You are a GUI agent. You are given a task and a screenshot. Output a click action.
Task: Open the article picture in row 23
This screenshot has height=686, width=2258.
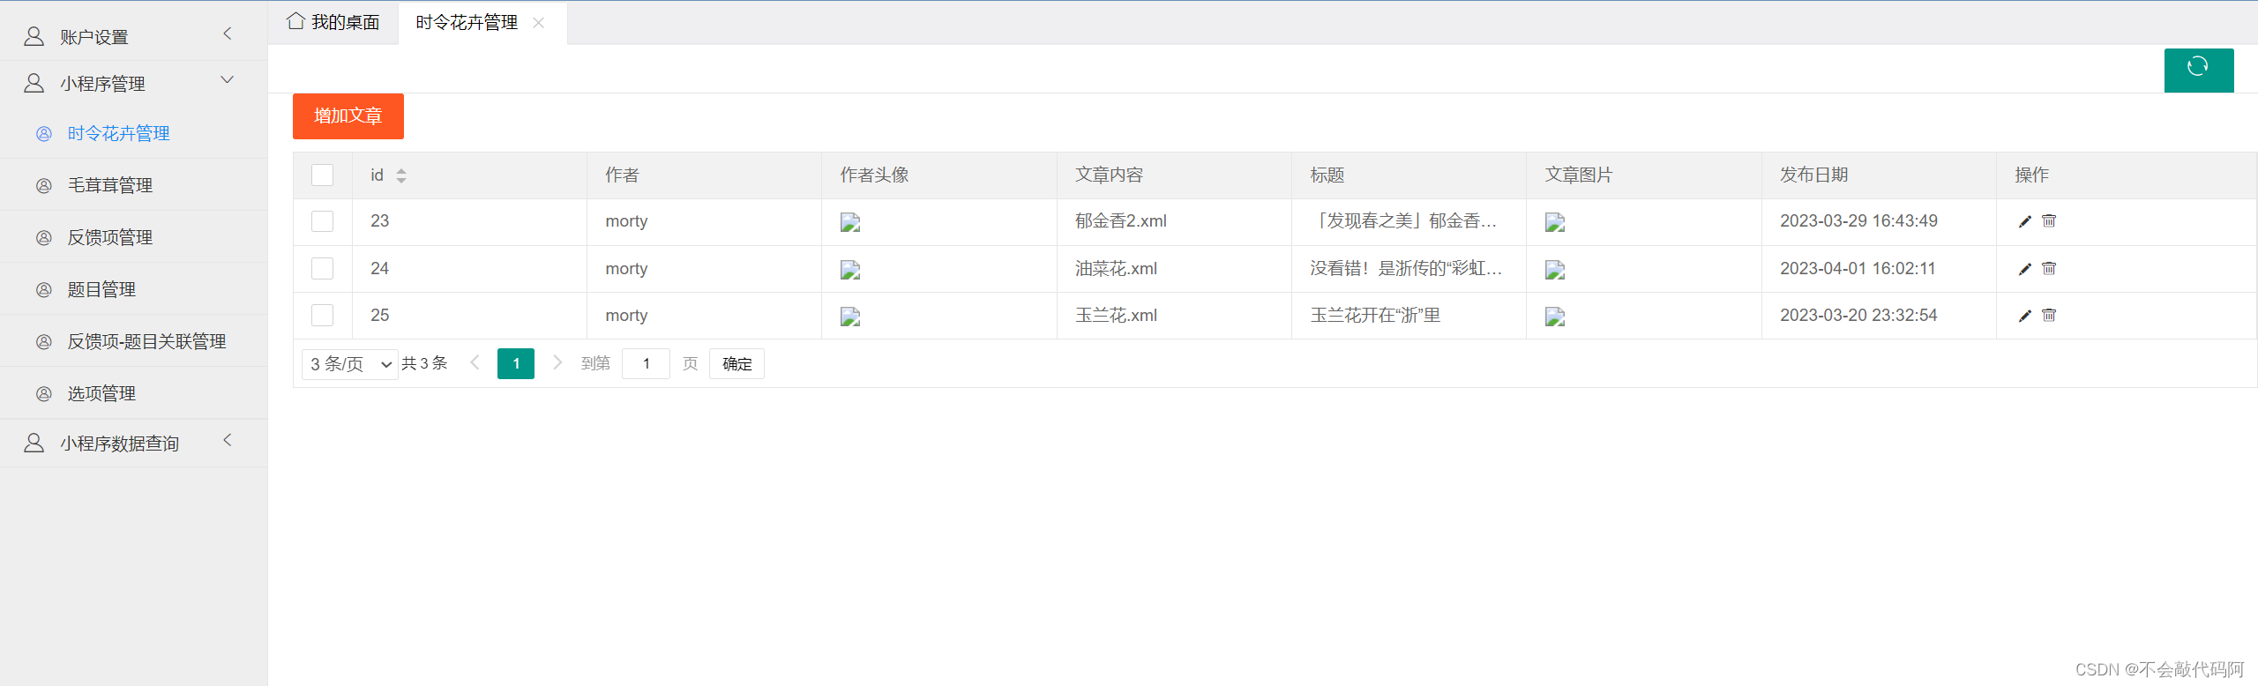click(x=1555, y=222)
